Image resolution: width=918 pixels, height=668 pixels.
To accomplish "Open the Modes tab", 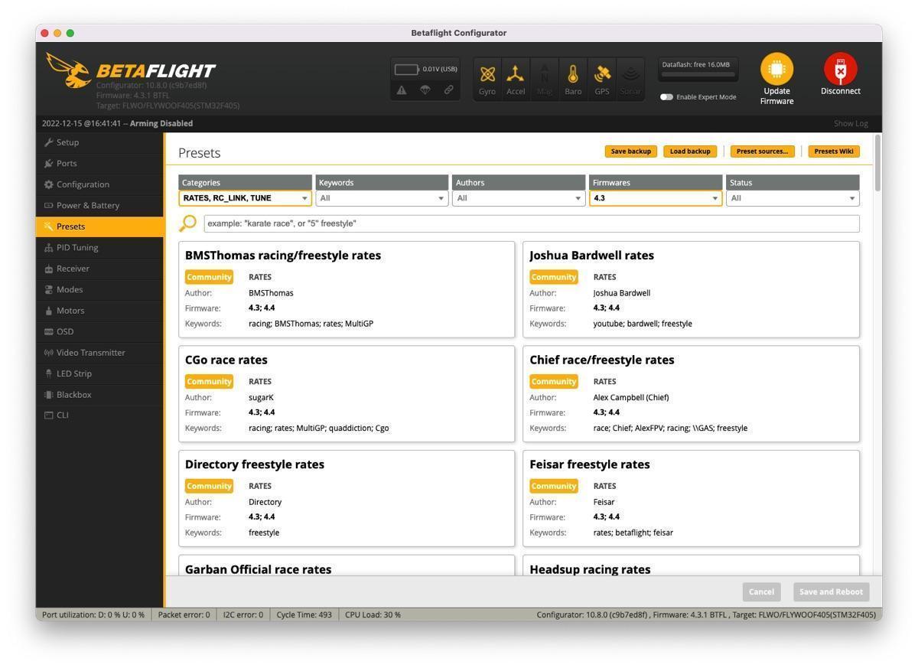I will [x=99, y=289].
